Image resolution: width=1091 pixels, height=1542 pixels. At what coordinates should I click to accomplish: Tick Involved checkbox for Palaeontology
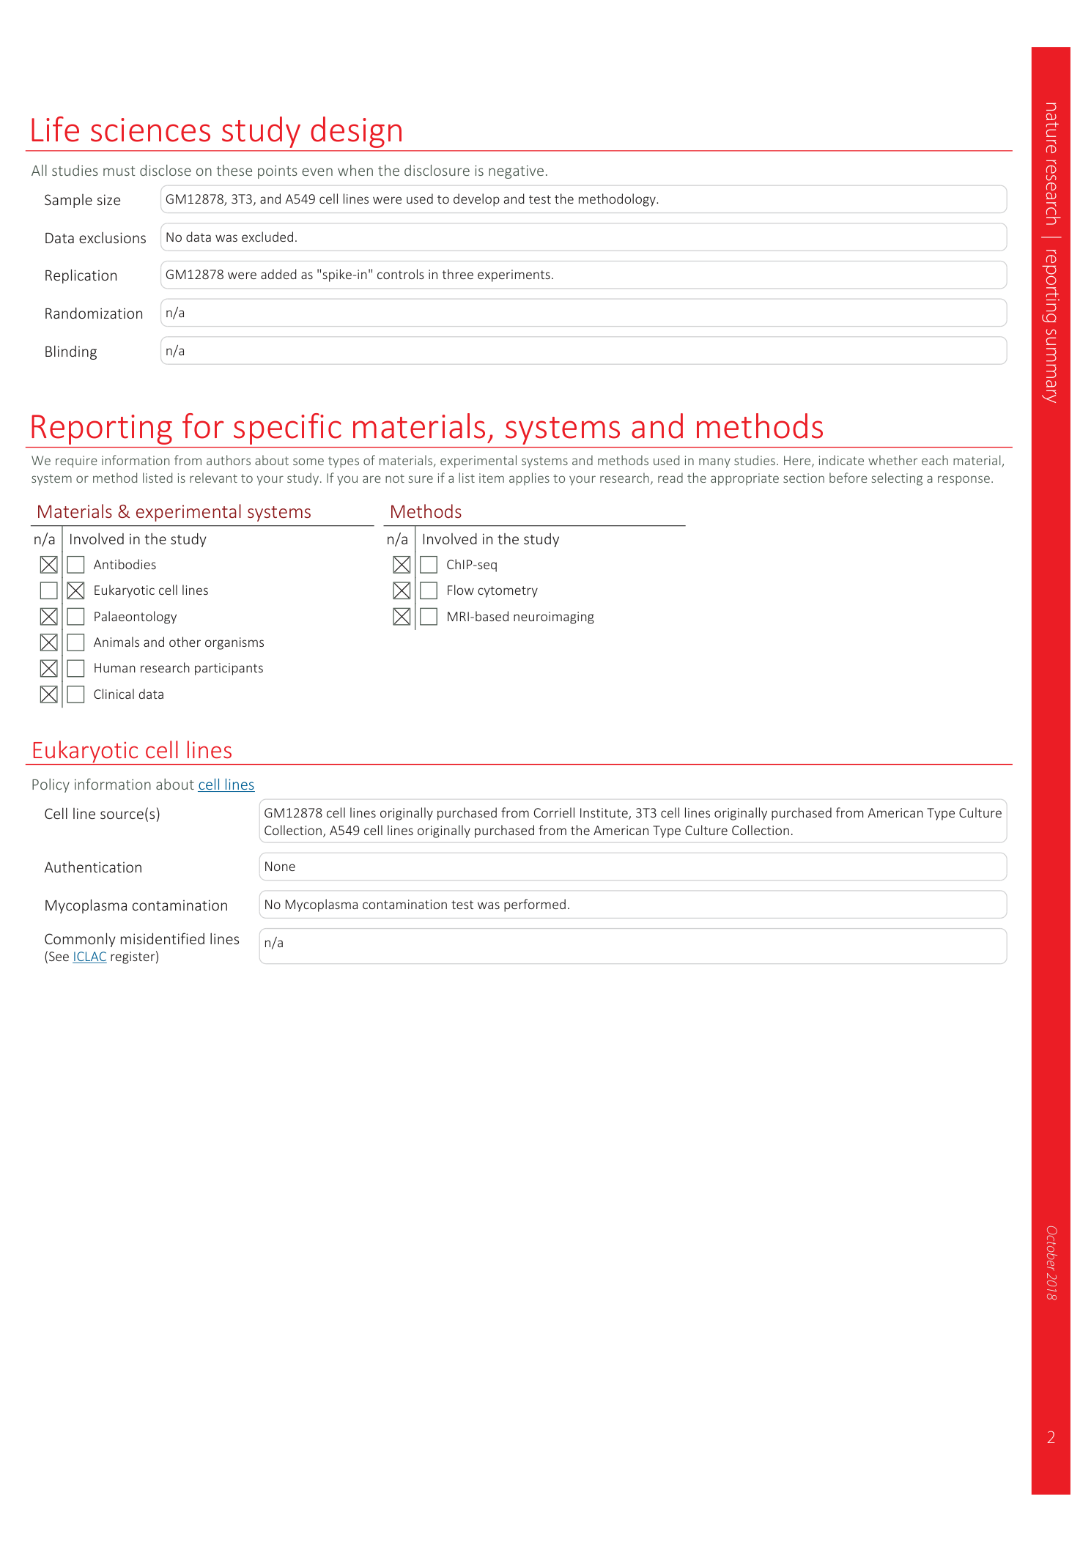point(75,617)
